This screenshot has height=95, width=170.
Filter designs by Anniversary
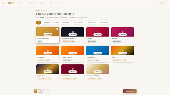[x=104, y=23]
